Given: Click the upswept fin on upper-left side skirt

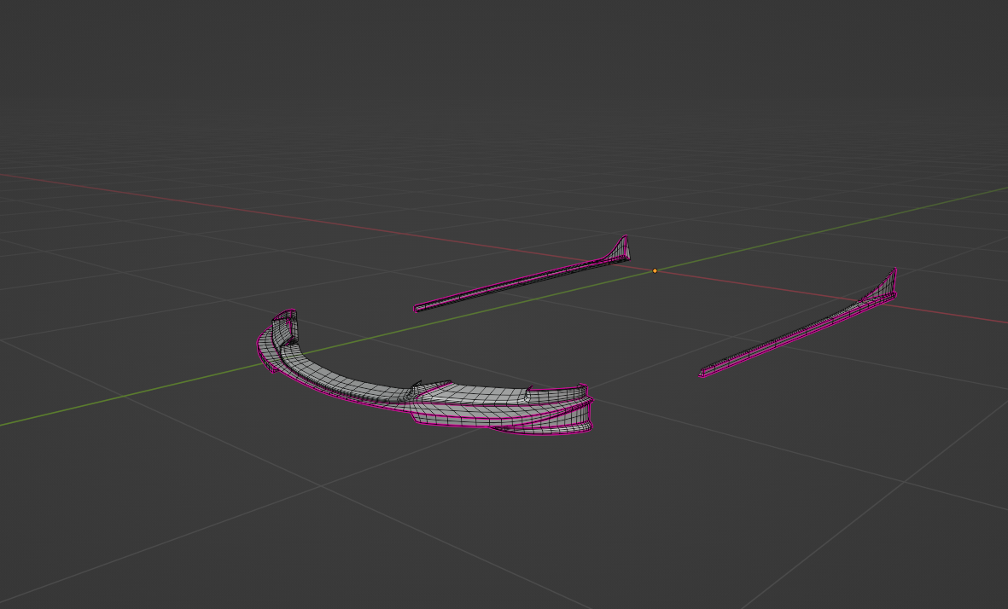Looking at the screenshot, I should click(x=621, y=247).
